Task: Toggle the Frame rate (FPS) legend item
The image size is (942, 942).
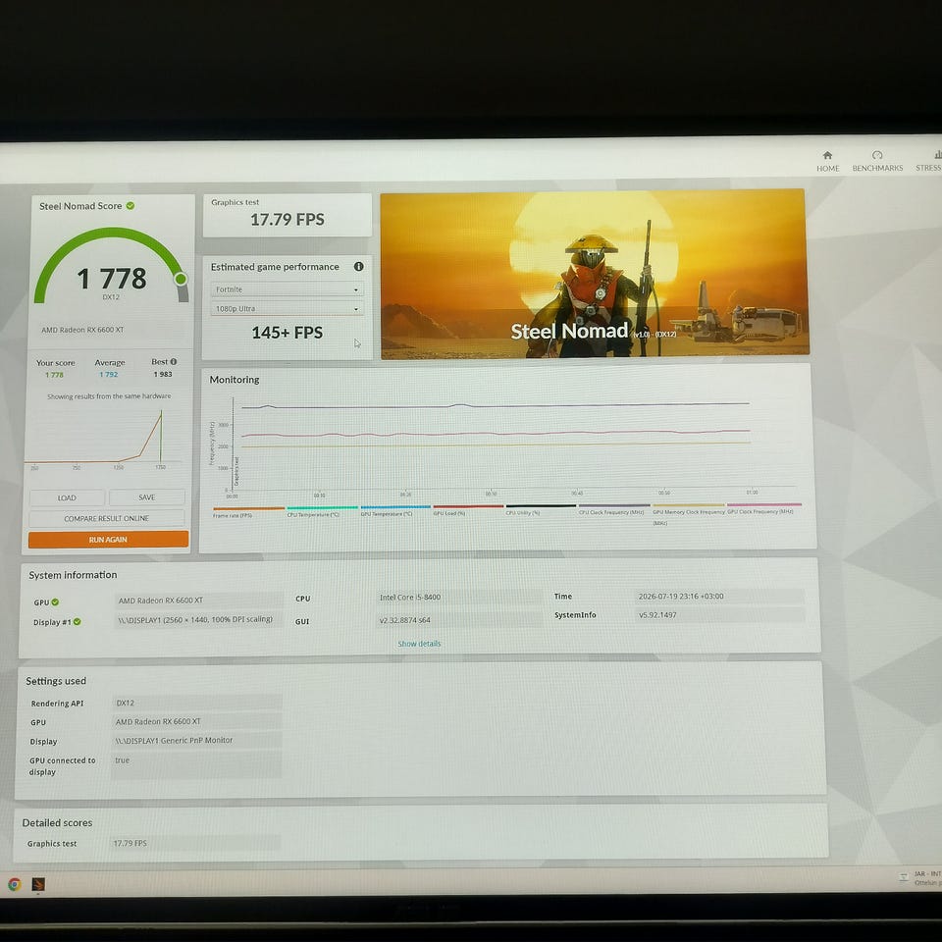Action: (x=248, y=512)
